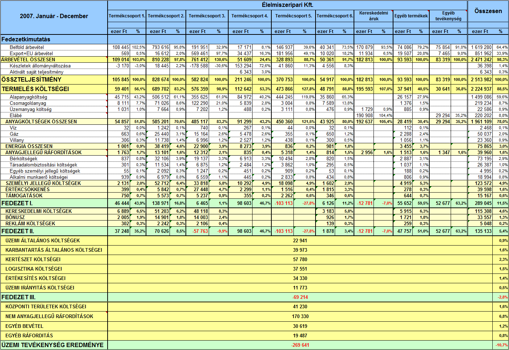Click the 'Termékcsoport 6.' column header
This screenshot has width=509, height=350.
(335, 16)
